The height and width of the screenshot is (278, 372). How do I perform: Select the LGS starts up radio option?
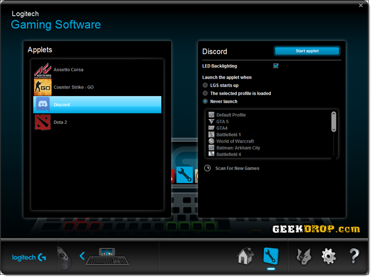pyautogui.click(x=205, y=85)
